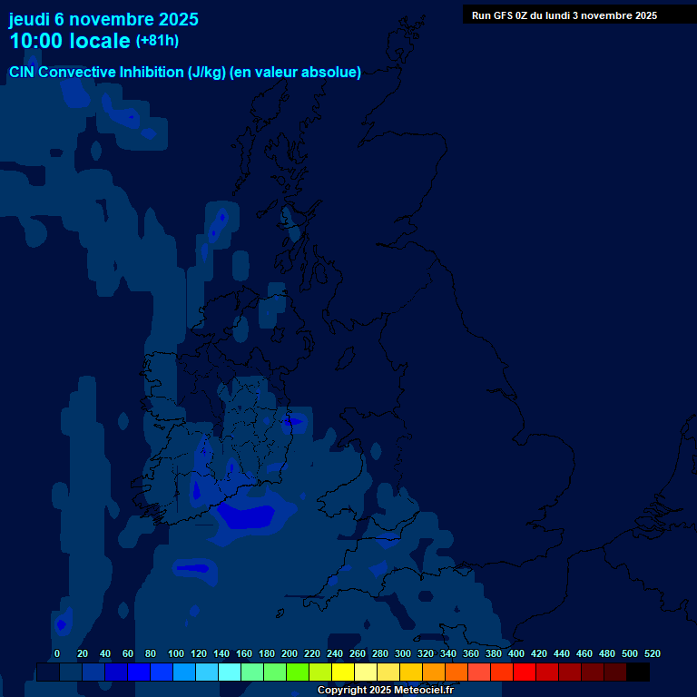Select the color swatch between 20 and 40
Viewport: 697px width, 697px height.
click(93, 672)
